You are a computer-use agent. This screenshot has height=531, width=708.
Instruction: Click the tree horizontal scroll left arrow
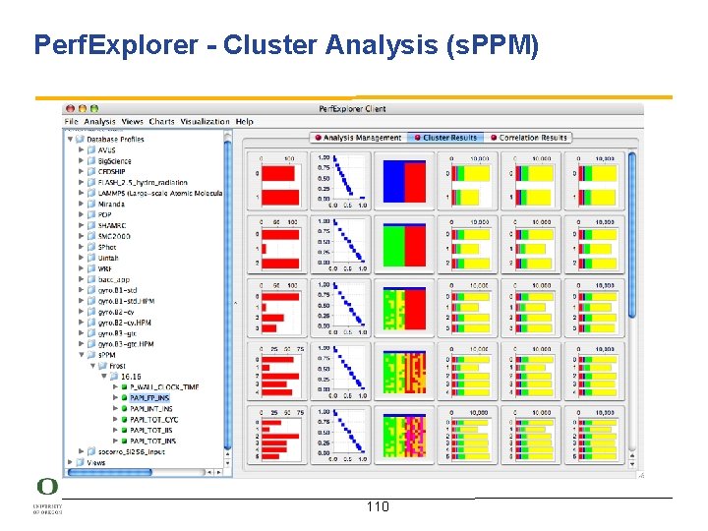click(209, 472)
